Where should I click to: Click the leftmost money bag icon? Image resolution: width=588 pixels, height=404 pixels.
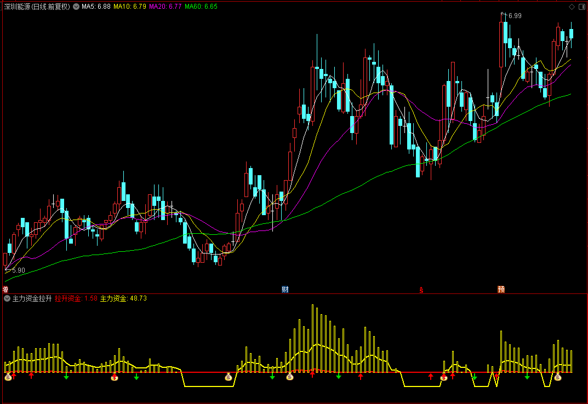click(x=8, y=377)
